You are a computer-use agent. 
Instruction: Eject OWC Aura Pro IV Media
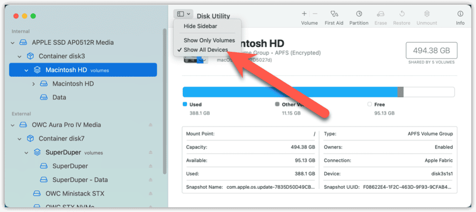pyautogui.click(x=151, y=125)
